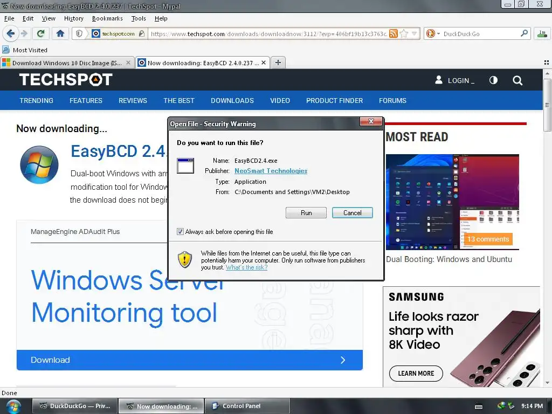Click the yellow security warning shield icon
Image resolution: width=552 pixels, height=414 pixels.
[185, 260]
